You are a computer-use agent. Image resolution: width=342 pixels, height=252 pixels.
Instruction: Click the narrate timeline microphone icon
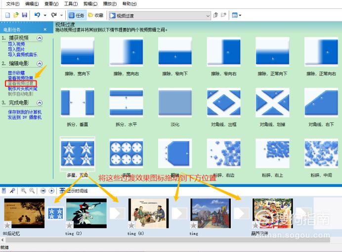pos(12,191)
